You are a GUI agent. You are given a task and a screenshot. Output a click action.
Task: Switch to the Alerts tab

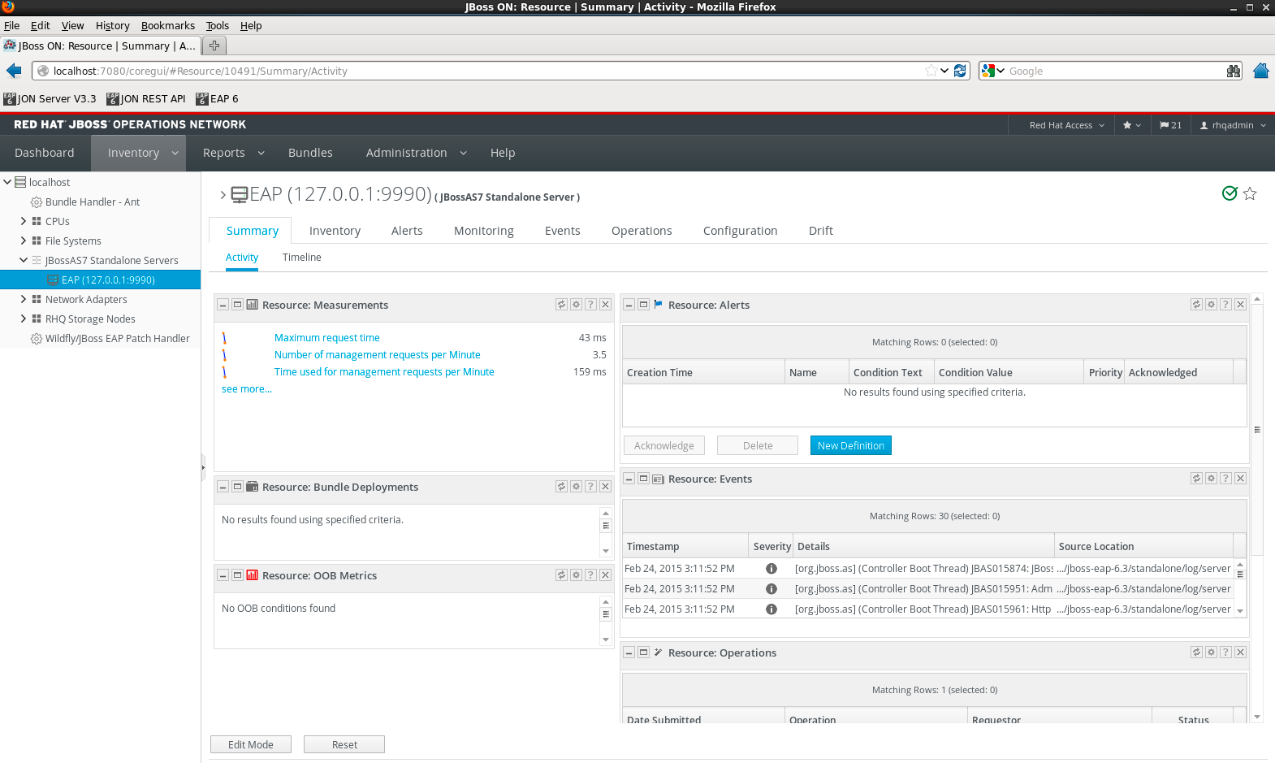coord(407,231)
